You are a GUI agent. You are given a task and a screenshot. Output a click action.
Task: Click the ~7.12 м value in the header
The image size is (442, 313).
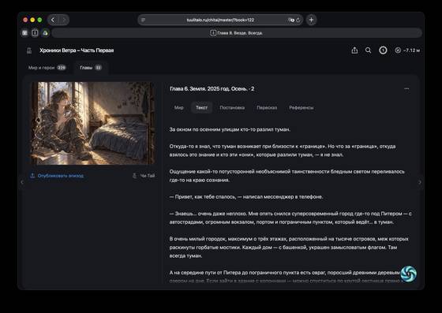(411, 50)
